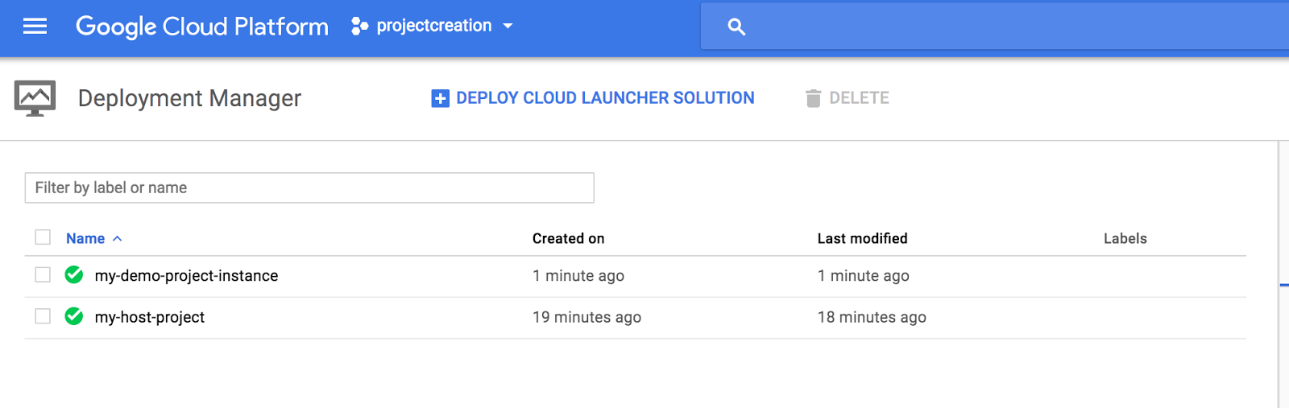The width and height of the screenshot is (1289, 408).
Task: Select the my-demo-project-instance checkbox
Action: pos(43,275)
